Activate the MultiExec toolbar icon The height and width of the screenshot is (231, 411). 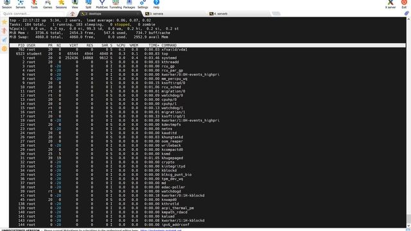(102, 4)
